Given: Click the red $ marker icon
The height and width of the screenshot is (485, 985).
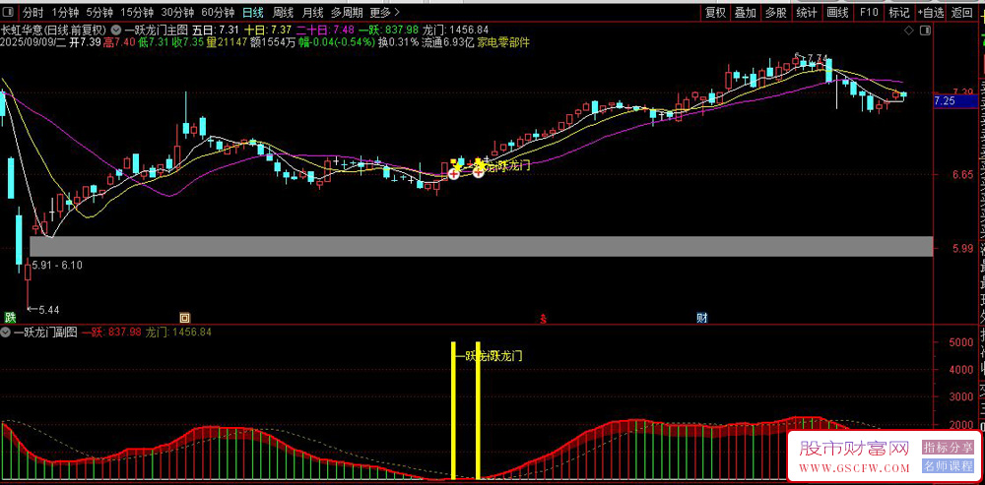Looking at the screenshot, I should tap(544, 318).
